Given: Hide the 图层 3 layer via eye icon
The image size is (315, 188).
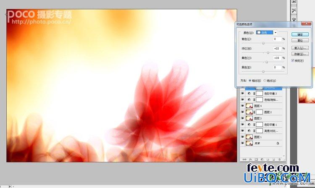Looking at the screenshot, I should tap(242, 118).
